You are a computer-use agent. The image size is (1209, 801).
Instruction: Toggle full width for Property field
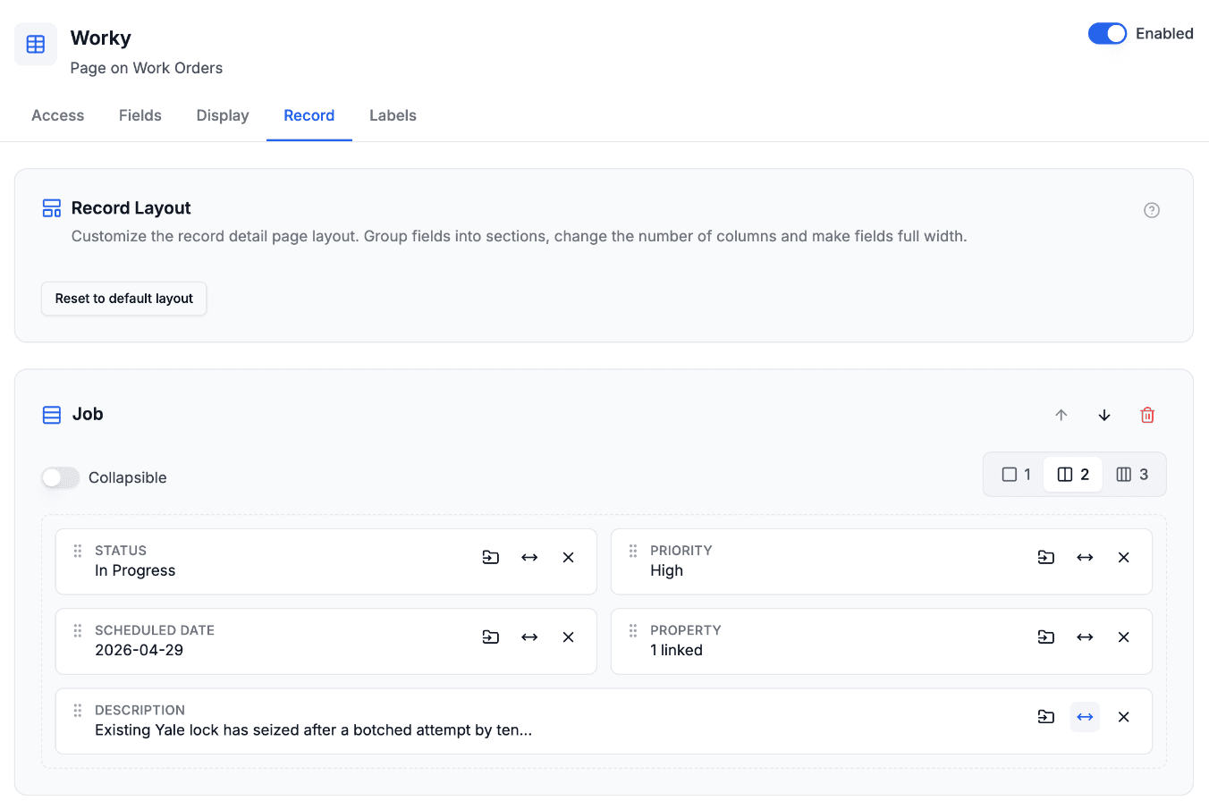(1085, 637)
